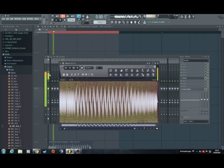Open the Edison ON INPUT dropdown
The image size is (224, 168).
(89, 68)
